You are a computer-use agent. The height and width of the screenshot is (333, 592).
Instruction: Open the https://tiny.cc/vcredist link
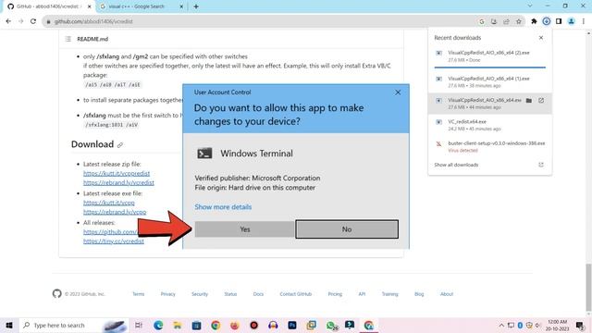click(x=114, y=240)
